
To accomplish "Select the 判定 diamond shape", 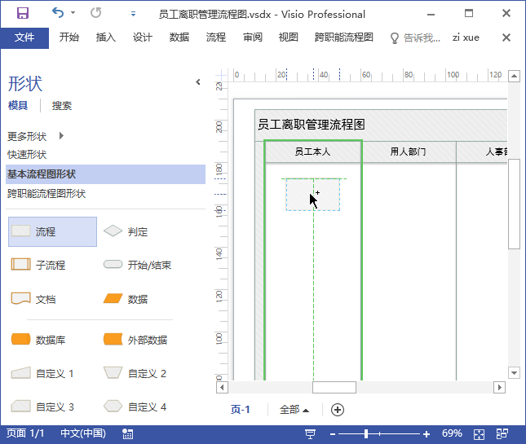I will coord(126,231).
